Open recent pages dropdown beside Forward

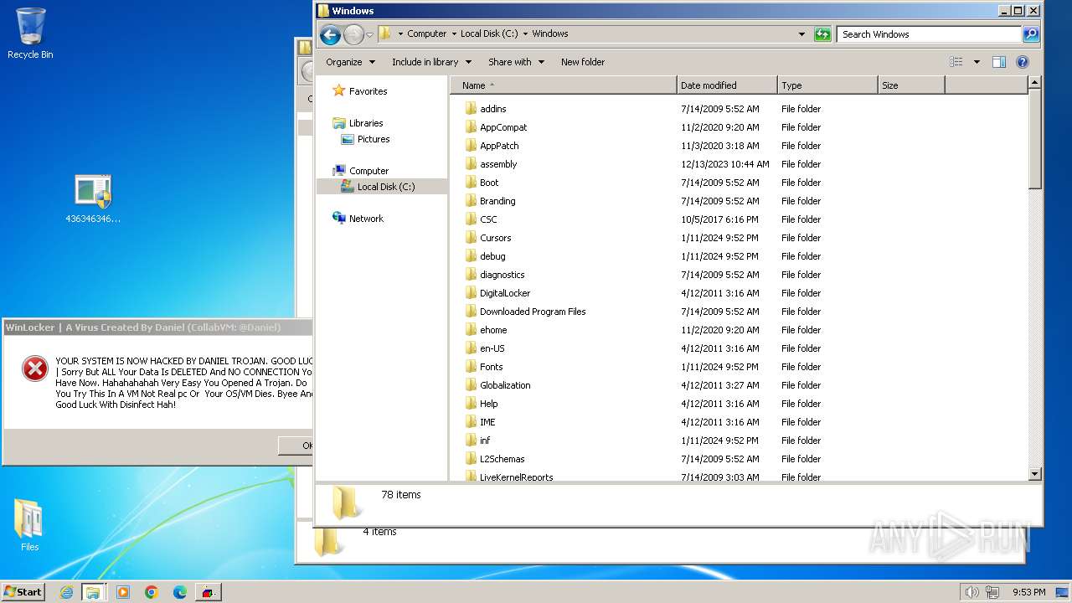[369, 35]
